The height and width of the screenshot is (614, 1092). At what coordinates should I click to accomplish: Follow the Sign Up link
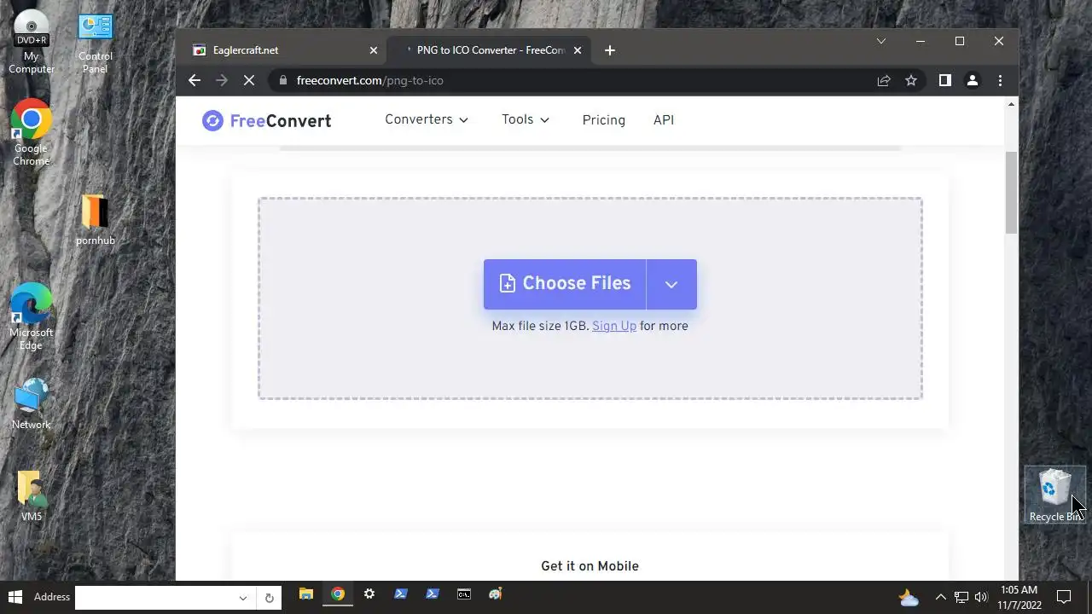614,326
